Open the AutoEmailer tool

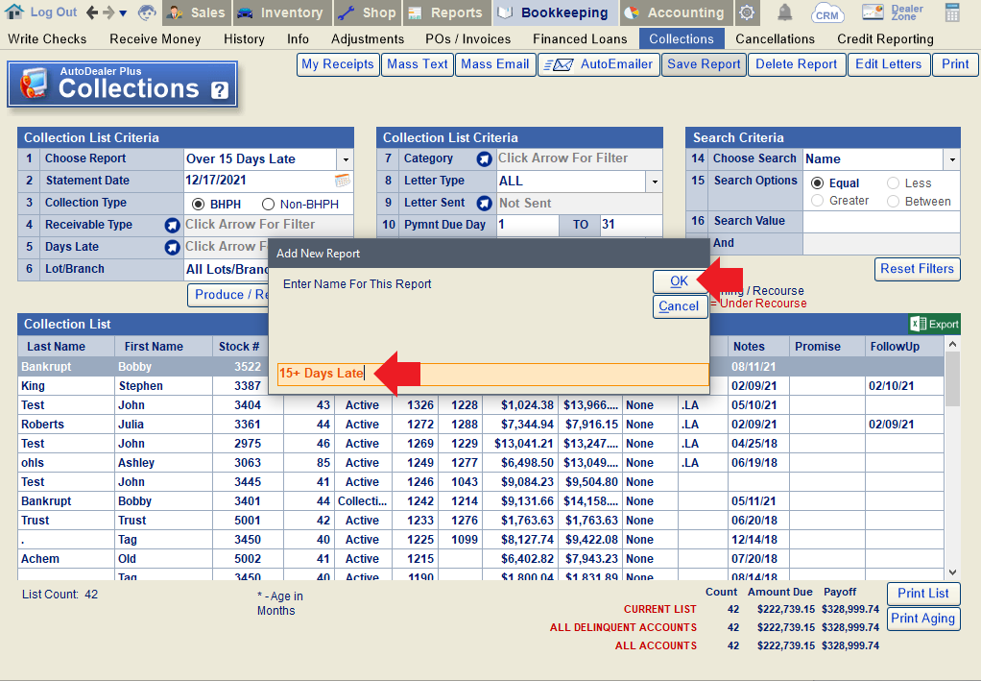coord(599,64)
